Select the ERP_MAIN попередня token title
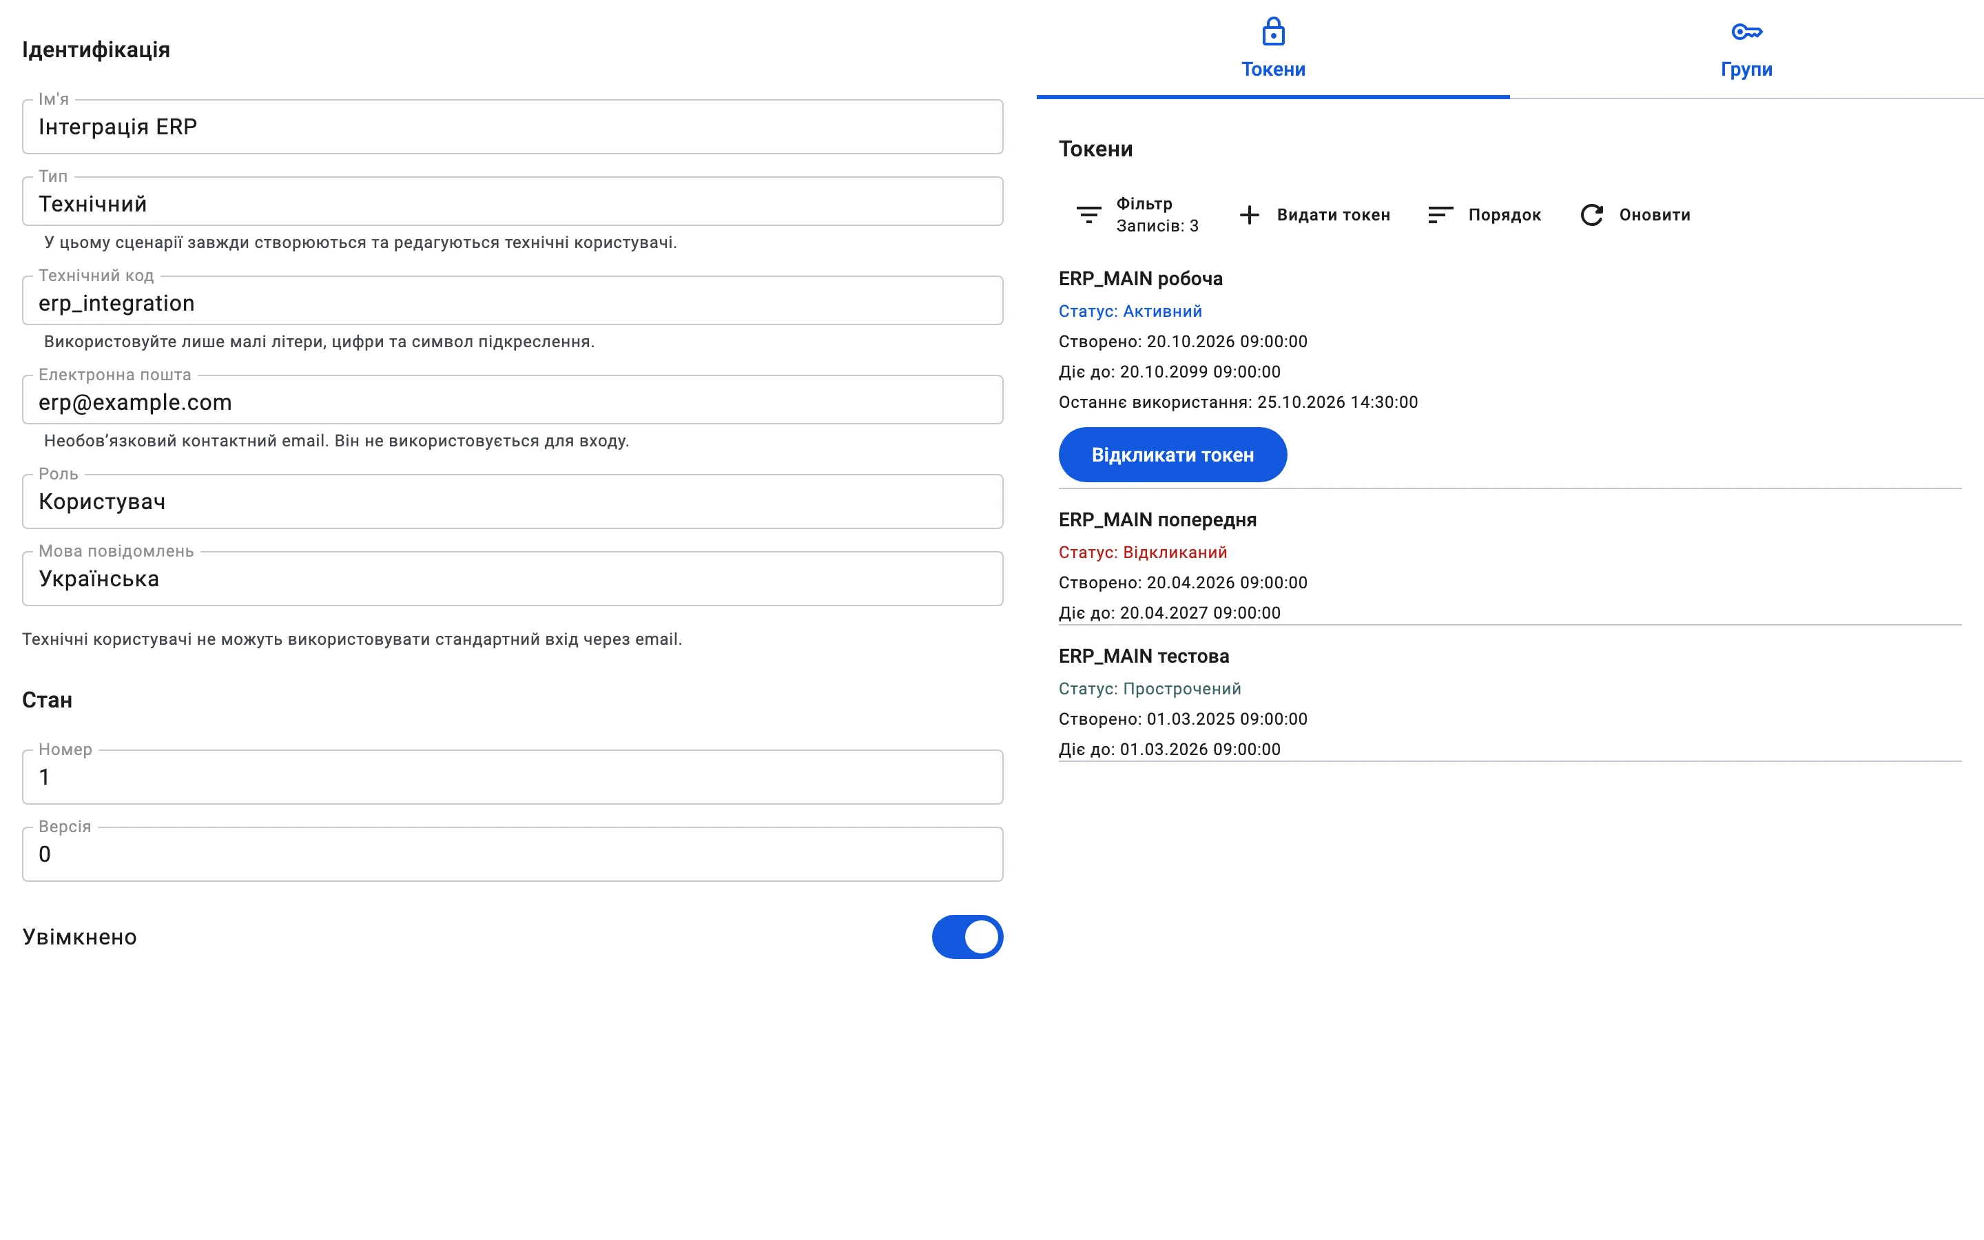 click(1157, 520)
